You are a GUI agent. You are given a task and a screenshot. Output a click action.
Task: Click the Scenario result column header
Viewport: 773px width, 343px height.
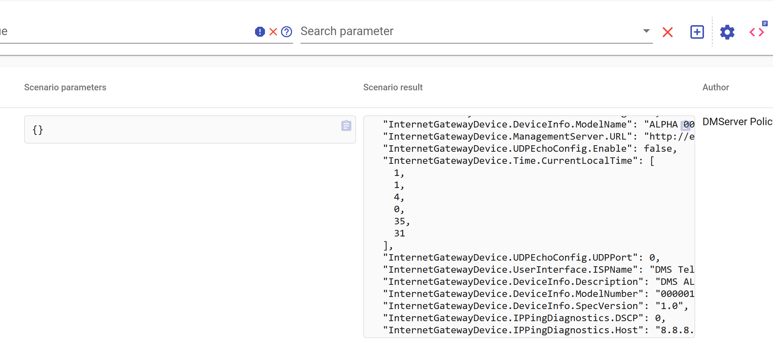click(393, 87)
